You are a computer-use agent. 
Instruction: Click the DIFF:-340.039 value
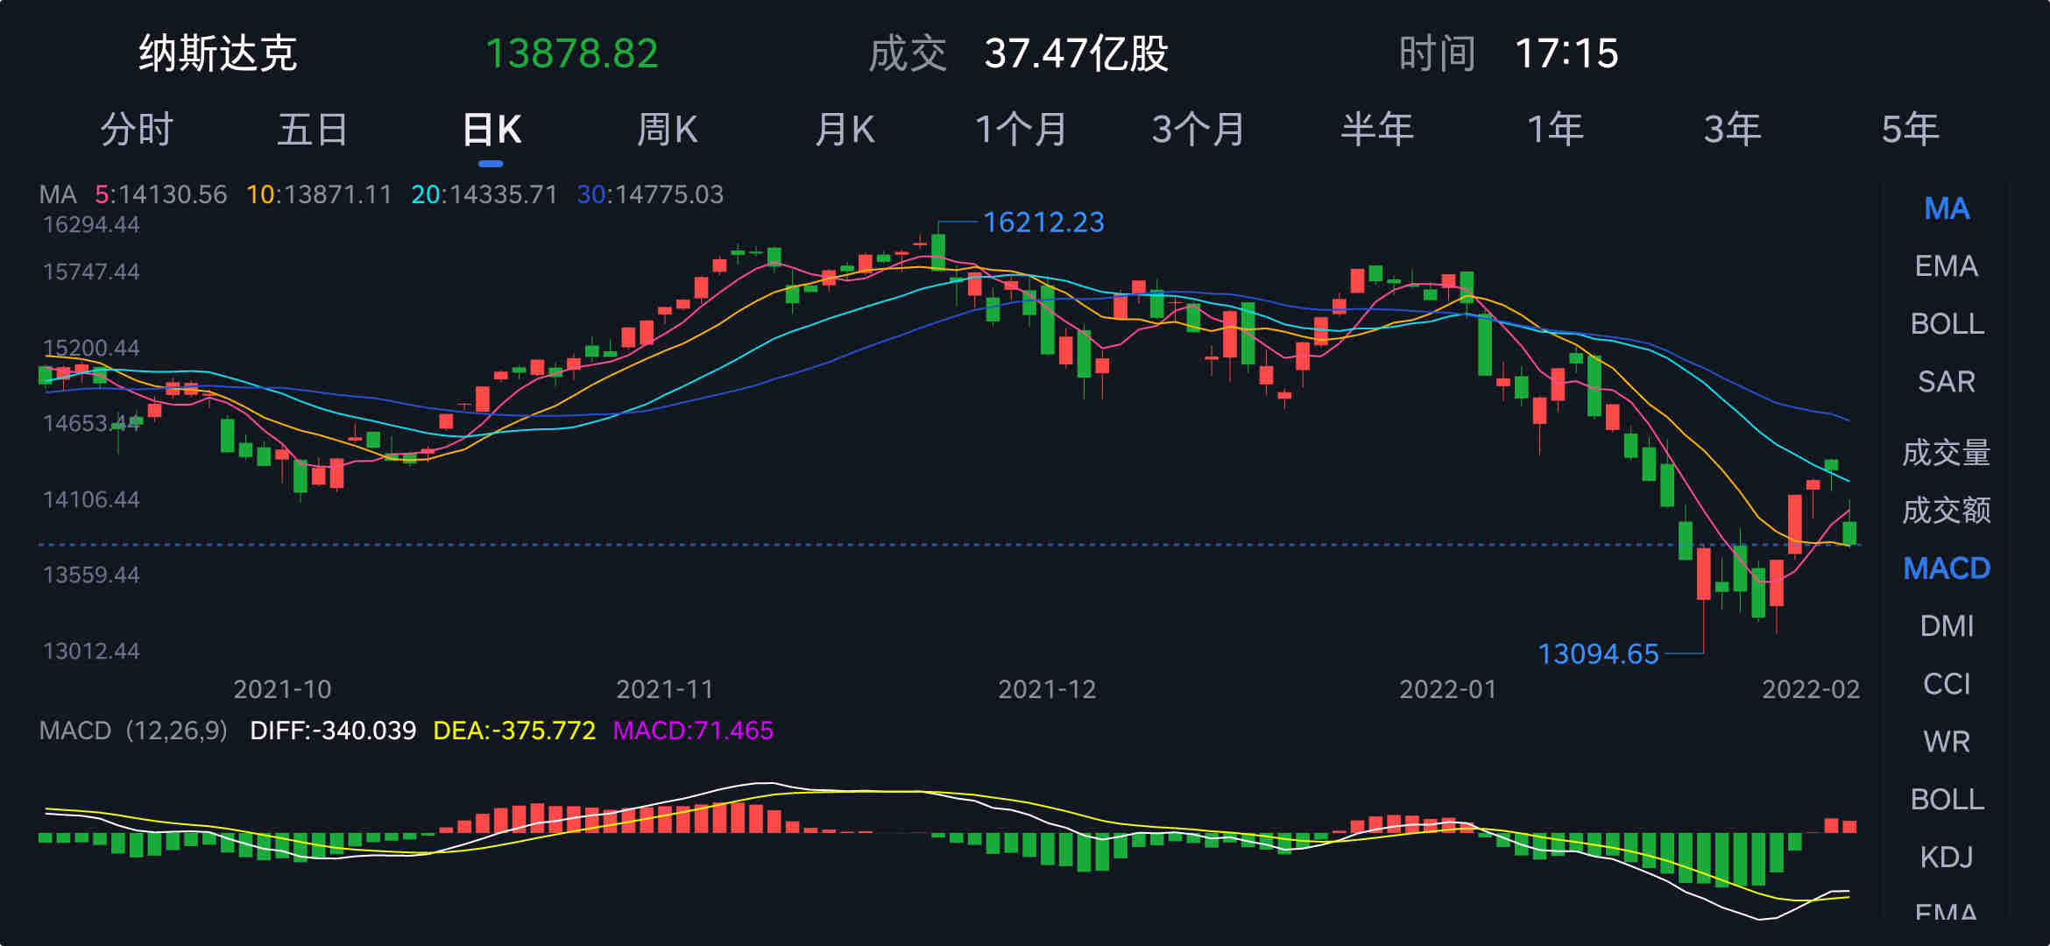[x=333, y=731]
